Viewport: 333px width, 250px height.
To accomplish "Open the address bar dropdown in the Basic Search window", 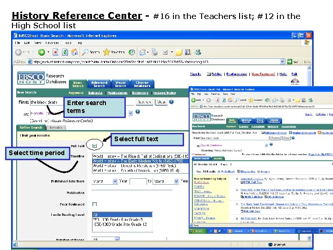I will coord(282,62).
